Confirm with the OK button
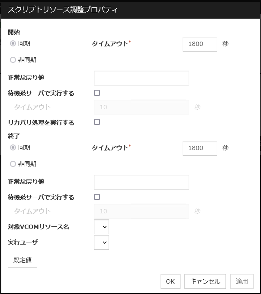The width and height of the screenshot is (261, 294). click(170, 281)
